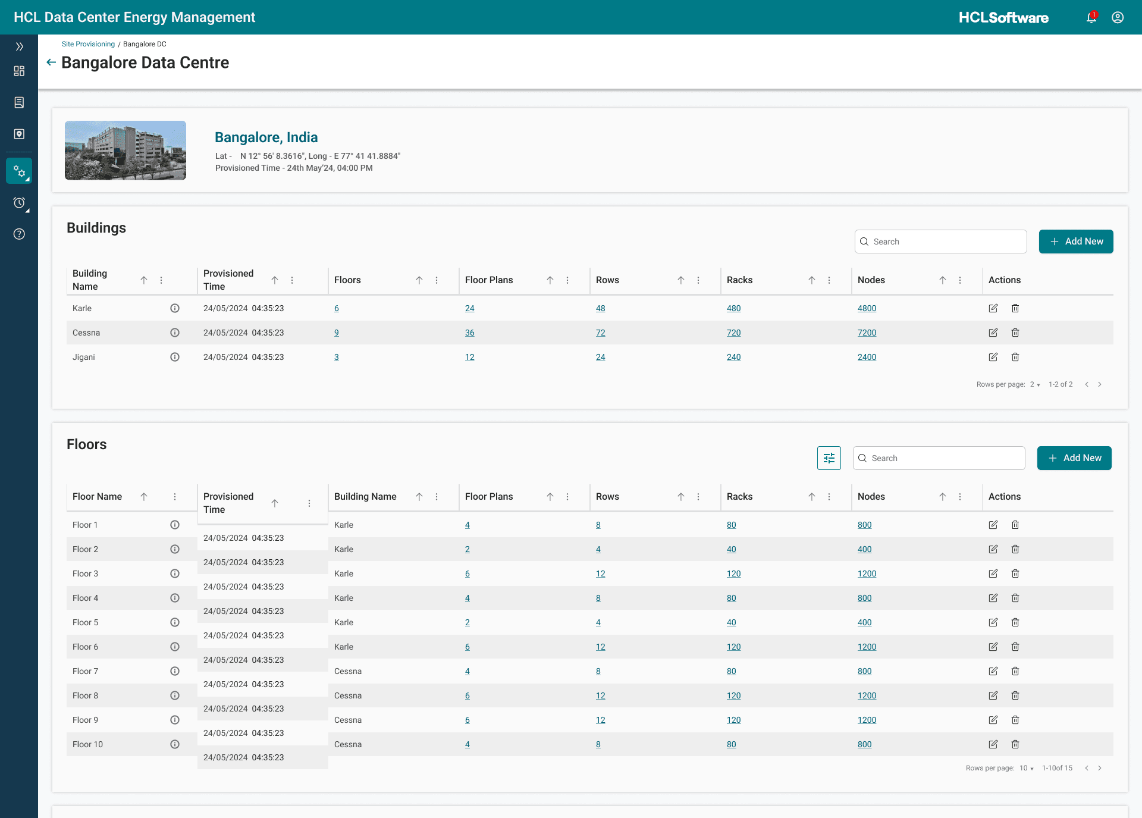
Task: Edit the Cessna building
Action: tap(993, 333)
